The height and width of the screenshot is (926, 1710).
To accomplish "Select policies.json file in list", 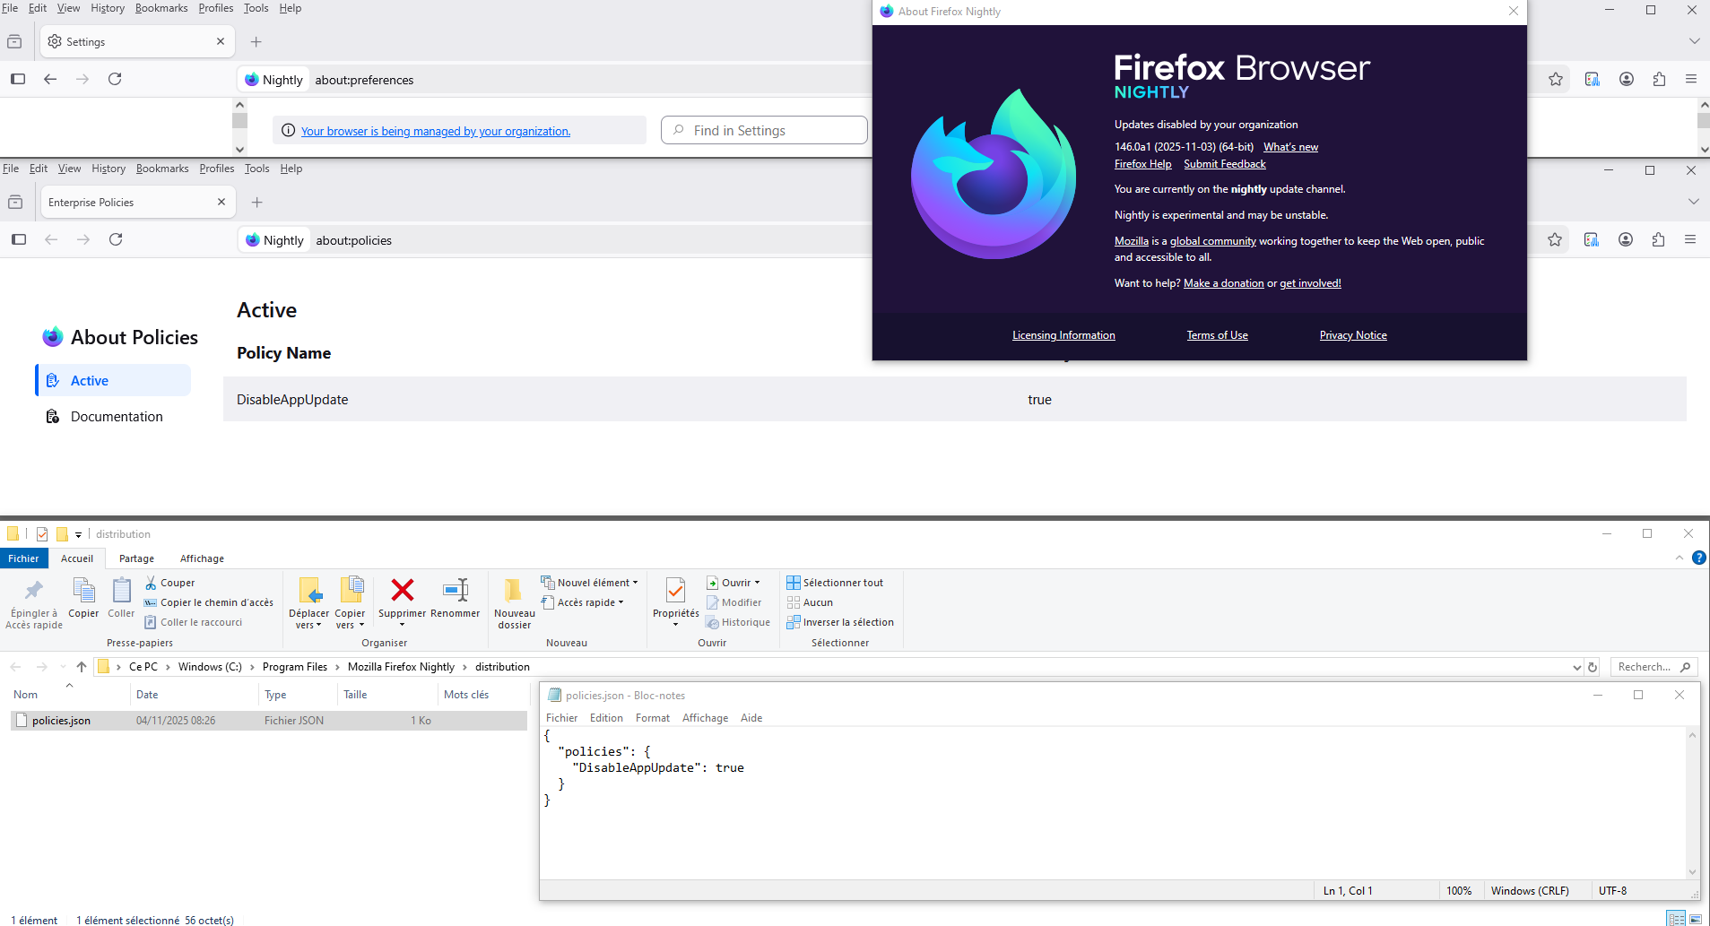I will click(x=268, y=721).
